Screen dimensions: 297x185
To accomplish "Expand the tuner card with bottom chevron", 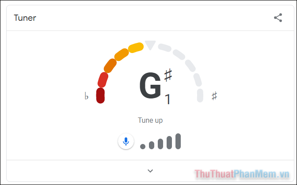I will pos(150,171).
